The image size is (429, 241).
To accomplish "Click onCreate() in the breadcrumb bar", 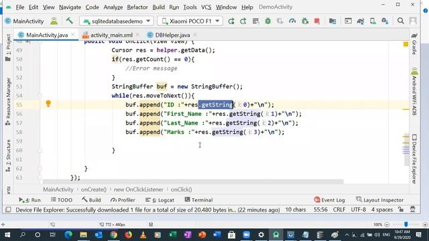I will tap(94, 189).
